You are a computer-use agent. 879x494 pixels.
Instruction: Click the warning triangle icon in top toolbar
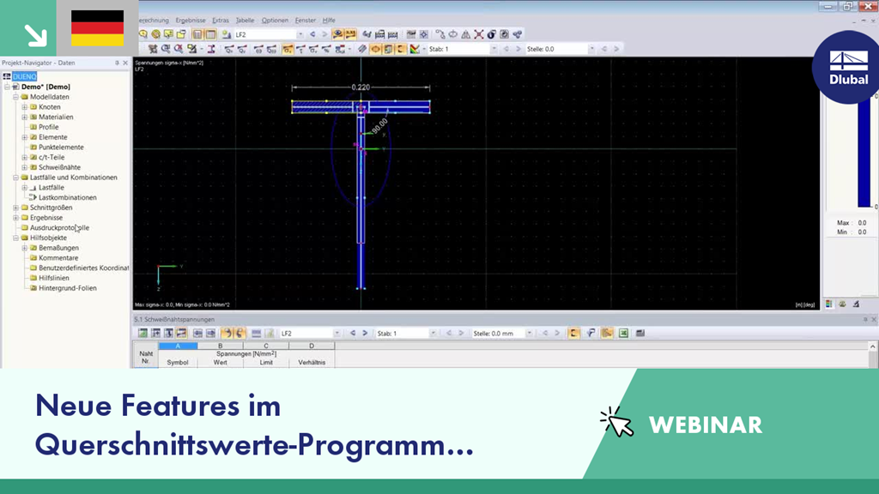[x=466, y=34]
